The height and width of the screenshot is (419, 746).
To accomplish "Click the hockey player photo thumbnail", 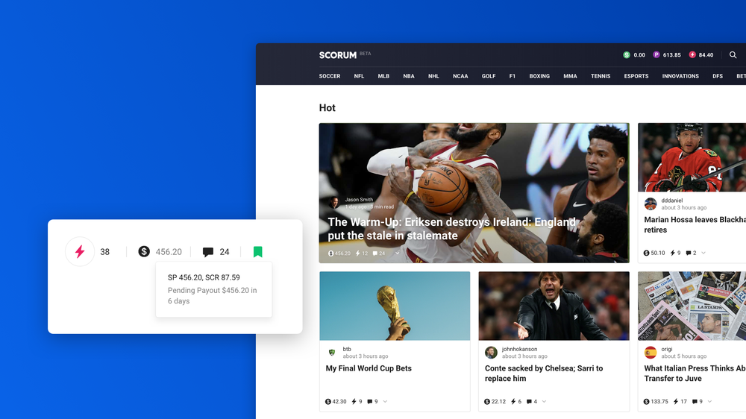I will click(692, 157).
